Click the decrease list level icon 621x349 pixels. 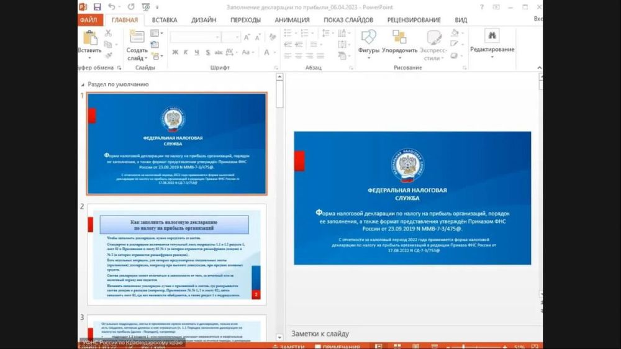(x=288, y=44)
